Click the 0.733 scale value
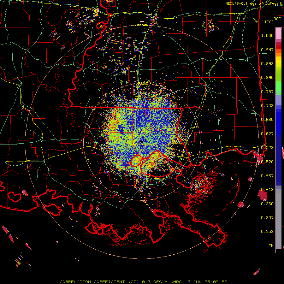The width and height of the screenshot is (284, 284). tap(267, 106)
